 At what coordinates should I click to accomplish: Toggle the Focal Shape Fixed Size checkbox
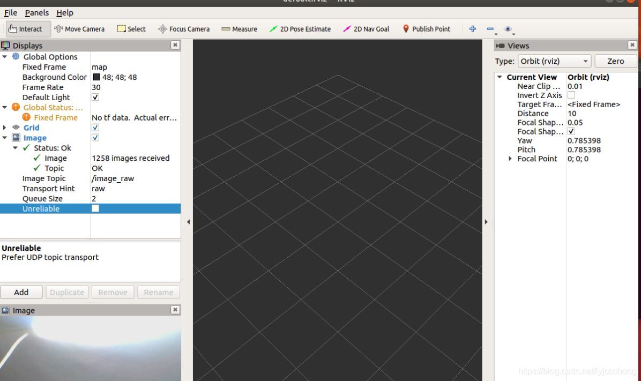571,131
